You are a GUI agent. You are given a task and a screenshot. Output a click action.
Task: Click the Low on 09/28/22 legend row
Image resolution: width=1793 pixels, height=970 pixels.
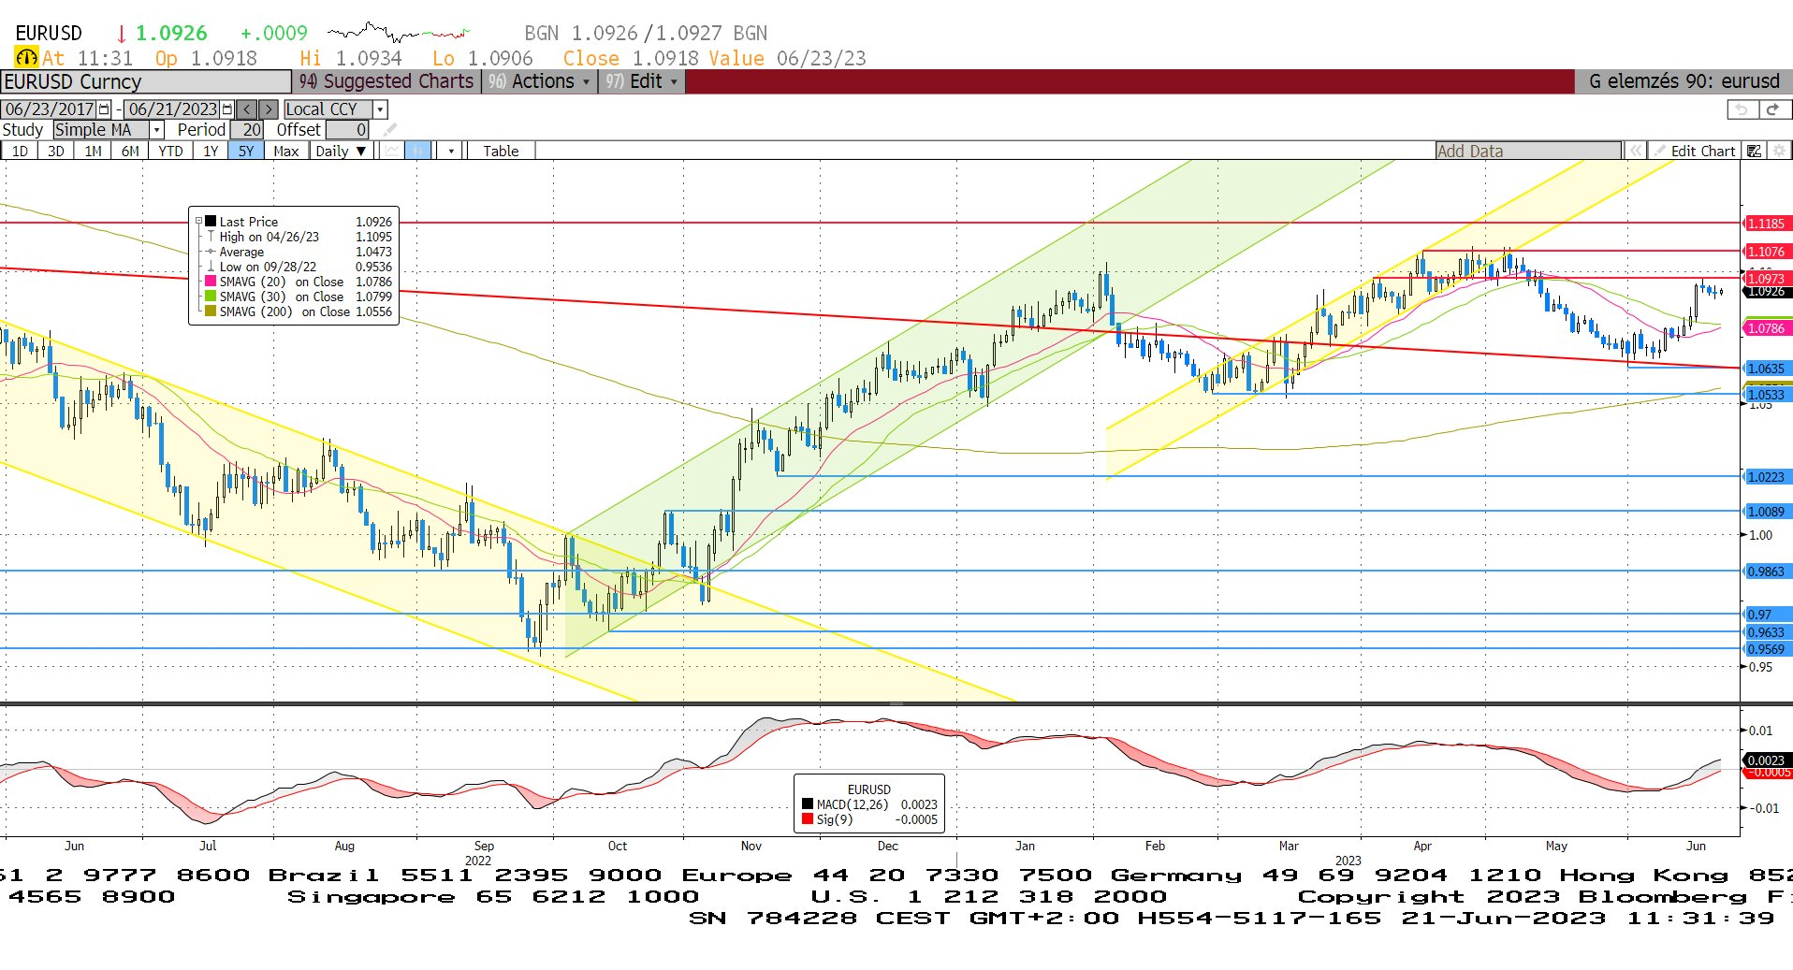(299, 267)
